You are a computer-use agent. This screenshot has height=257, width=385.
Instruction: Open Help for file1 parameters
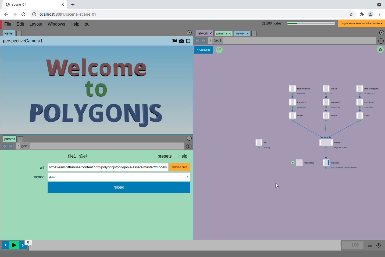click(183, 156)
